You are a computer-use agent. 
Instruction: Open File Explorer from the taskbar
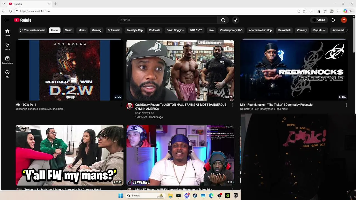click(170, 196)
